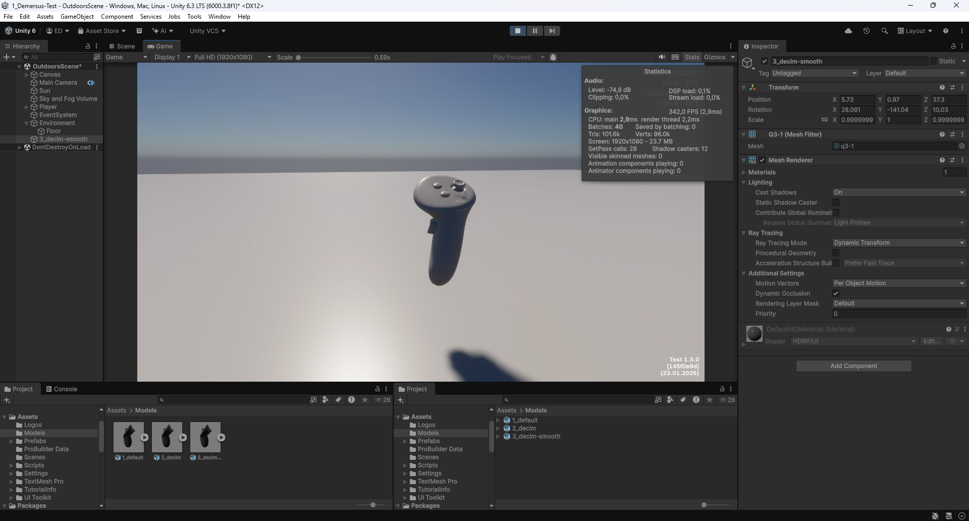The image size is (969, 521).
Task: Switch to the Scene tab
Action: (122, 46)
